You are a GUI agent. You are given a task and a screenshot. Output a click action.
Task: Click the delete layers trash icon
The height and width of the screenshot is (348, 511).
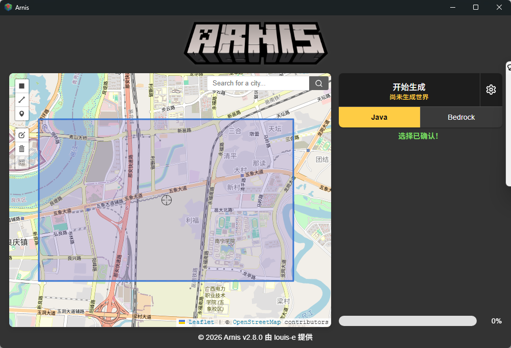(22, 149)
